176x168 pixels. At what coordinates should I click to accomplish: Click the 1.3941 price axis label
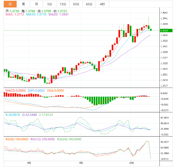tap(164, 18)
